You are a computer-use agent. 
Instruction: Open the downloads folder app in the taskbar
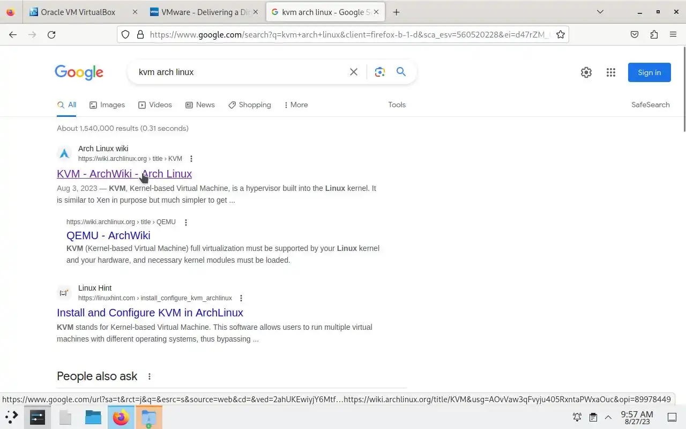point(149,417)
